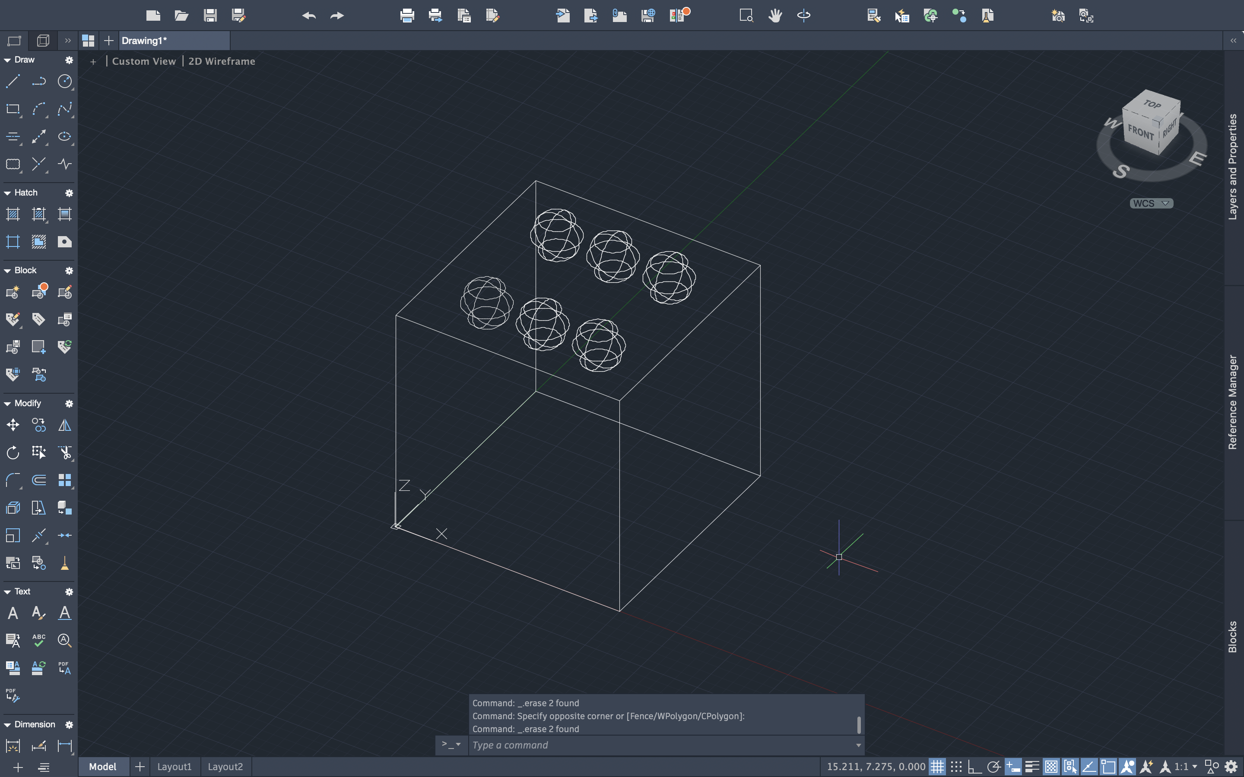Open the Layers and Properties side panel

1233,167
